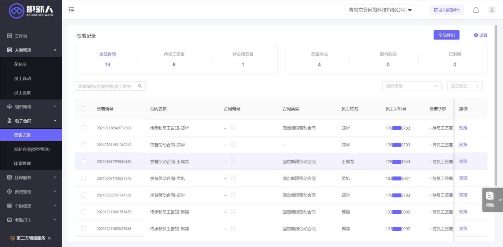
Task: Expand the 组织架构 menu chevron
Action: click(55, 107)
